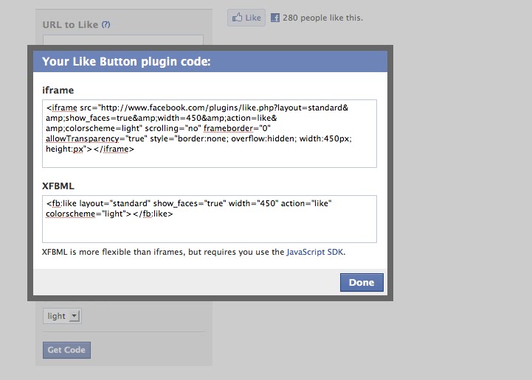Expand the light color scheme dropdown

(62, 316)
